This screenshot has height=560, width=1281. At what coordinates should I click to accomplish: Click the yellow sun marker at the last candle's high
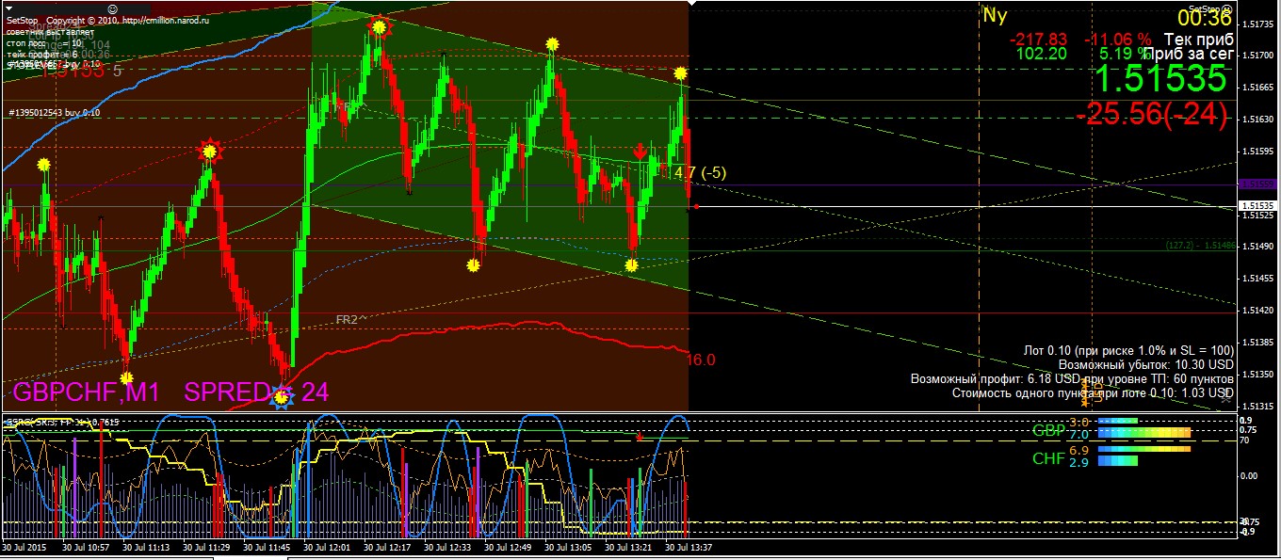tap(680, 72)
